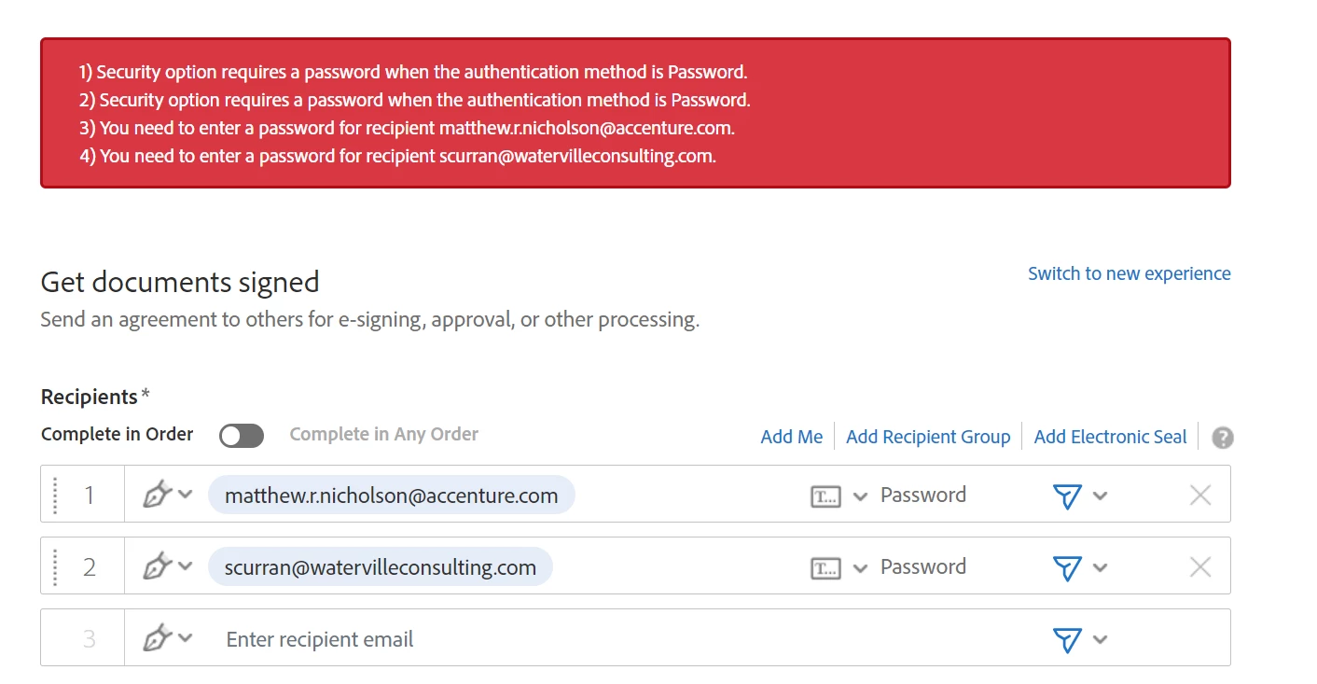Viewport: 1317px width, 684px height.
Task: Click private message icon for recipient 2
Action: click(1067, 567)
